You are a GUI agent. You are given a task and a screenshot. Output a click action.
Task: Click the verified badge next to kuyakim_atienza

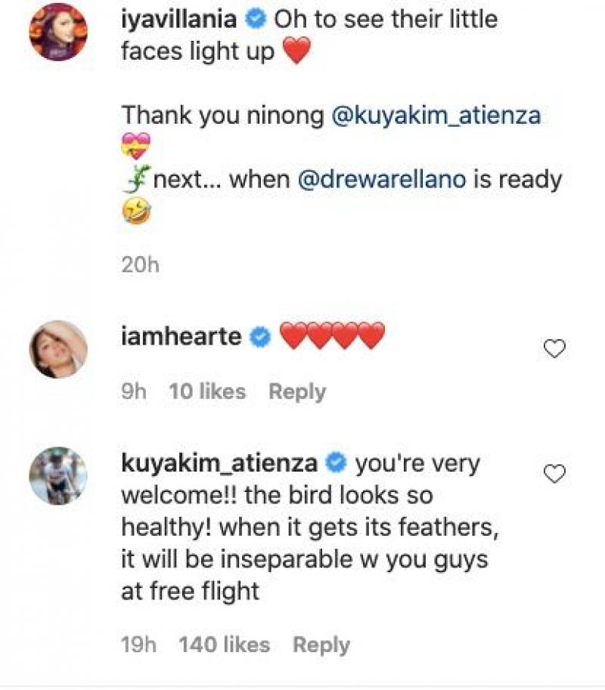coord(334,464)
